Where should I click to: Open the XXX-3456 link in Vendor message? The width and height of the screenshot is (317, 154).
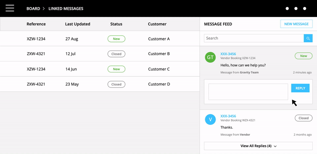[x=228, y=116]
